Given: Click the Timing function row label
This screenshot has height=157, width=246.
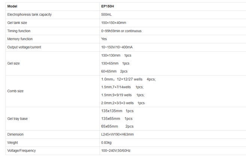Looking at the screenshot, I should tap(19, 31).
